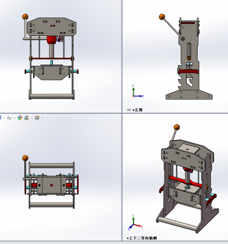The height and width of the screenshot is (244, 228).
Task: Click the red X axis in isometric triad
Action: tap(138, 226)
